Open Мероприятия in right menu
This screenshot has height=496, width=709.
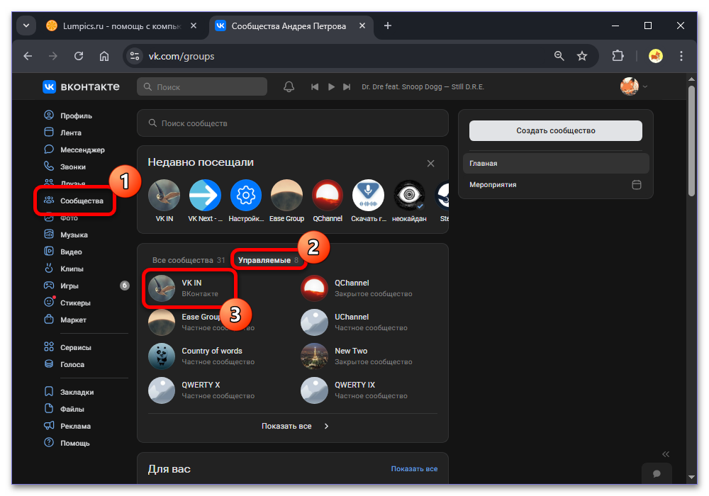click(556, 184)
